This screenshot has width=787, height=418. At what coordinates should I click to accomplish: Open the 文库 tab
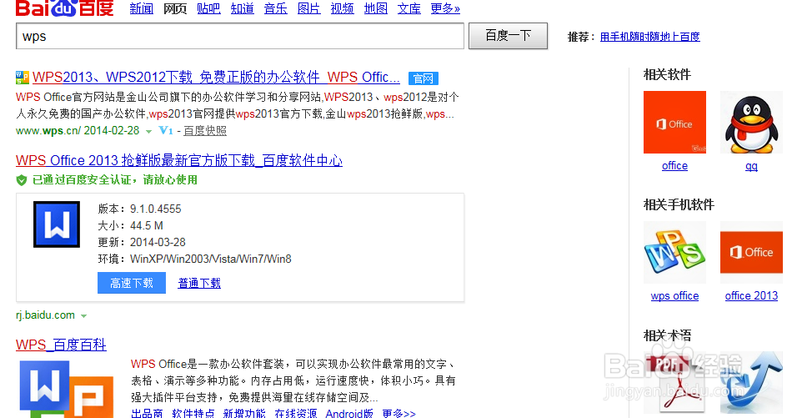(409, 8)
